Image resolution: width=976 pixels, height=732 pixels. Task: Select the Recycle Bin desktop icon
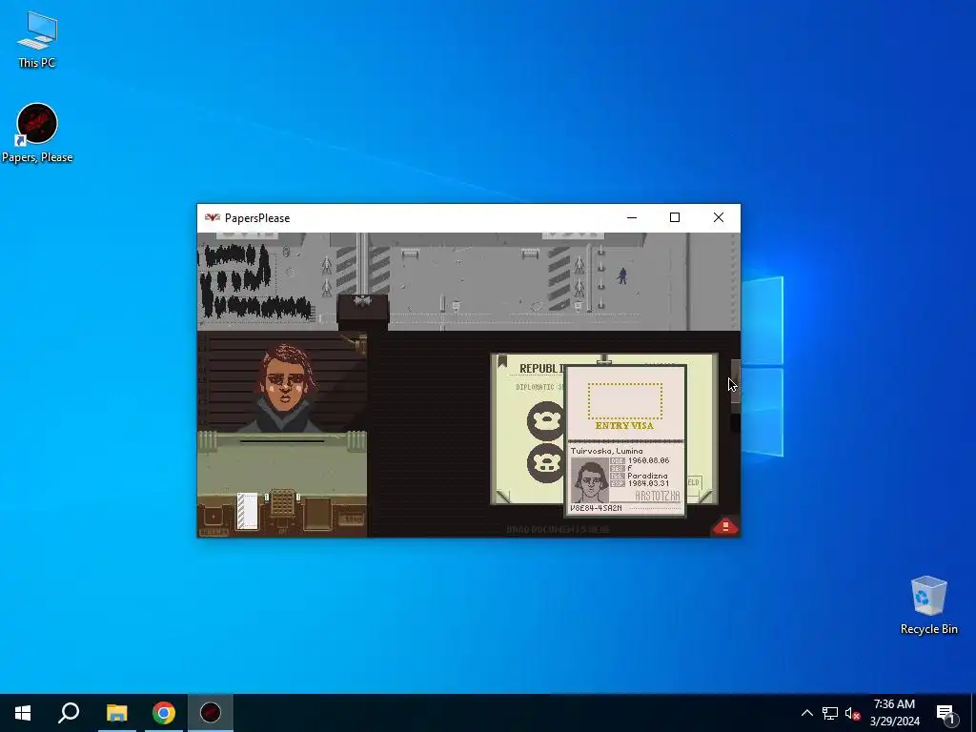(928, 605)
